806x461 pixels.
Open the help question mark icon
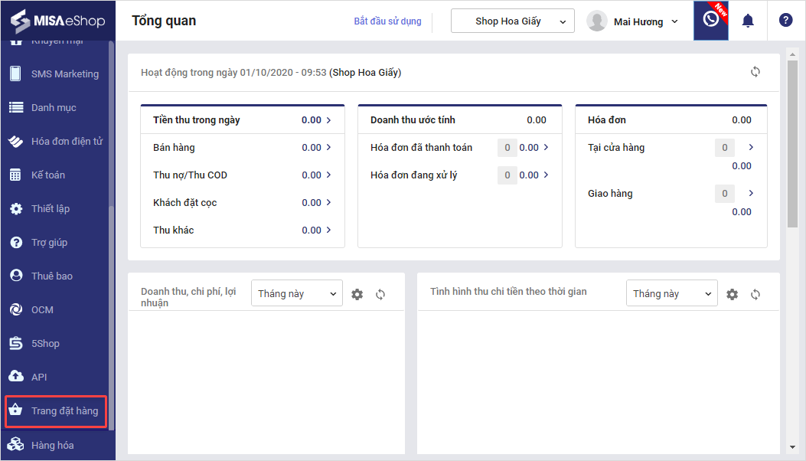click(x=785, y=21)
